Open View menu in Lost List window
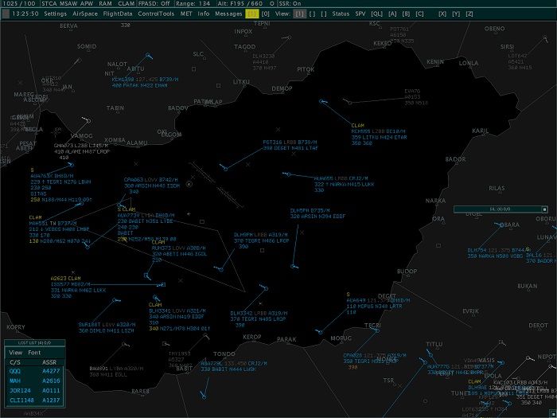 click(16, 353)
